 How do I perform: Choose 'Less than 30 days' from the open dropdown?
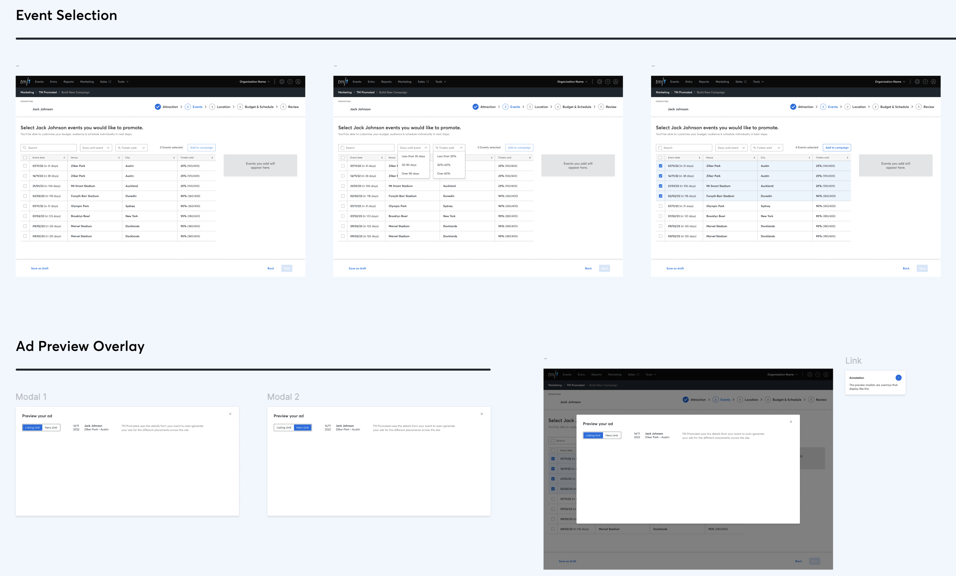[x=413, y=156]
